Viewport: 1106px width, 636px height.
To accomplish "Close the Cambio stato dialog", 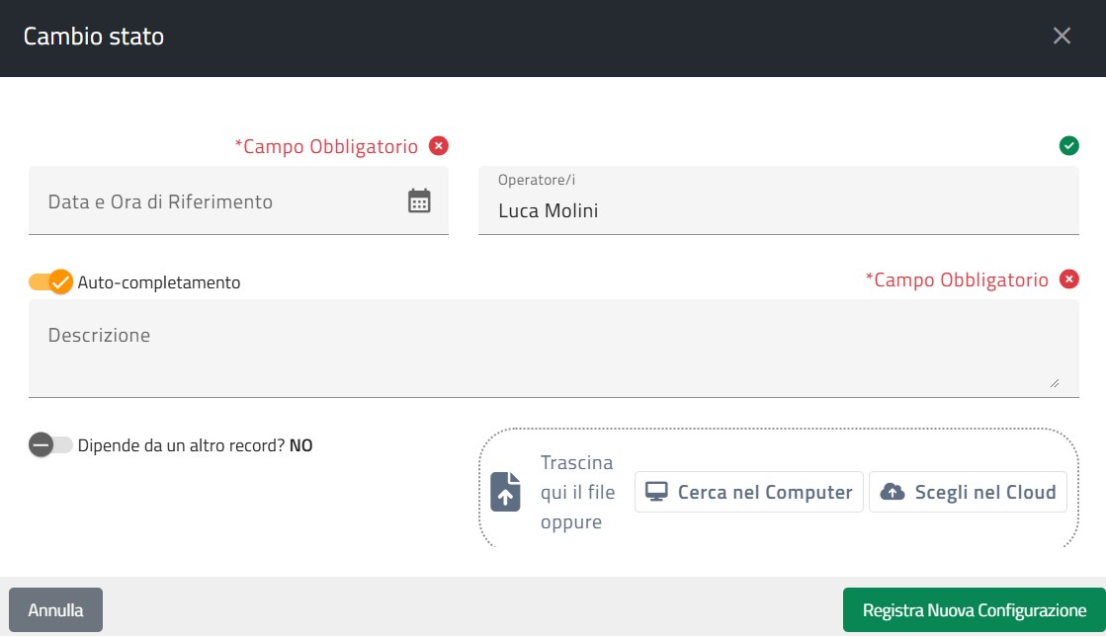I will tap(1062, 37).
